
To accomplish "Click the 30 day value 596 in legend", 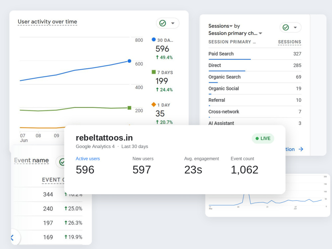I will tap(162, 49).
